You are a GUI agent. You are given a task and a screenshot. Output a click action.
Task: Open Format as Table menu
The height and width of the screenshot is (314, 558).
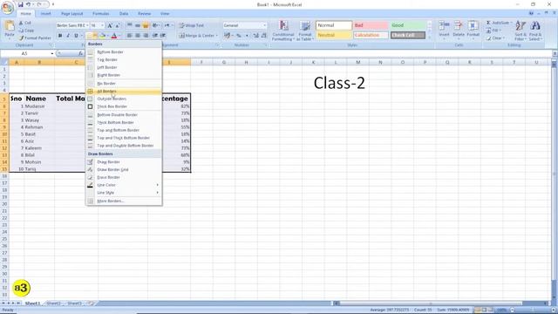tap(305, 31)
